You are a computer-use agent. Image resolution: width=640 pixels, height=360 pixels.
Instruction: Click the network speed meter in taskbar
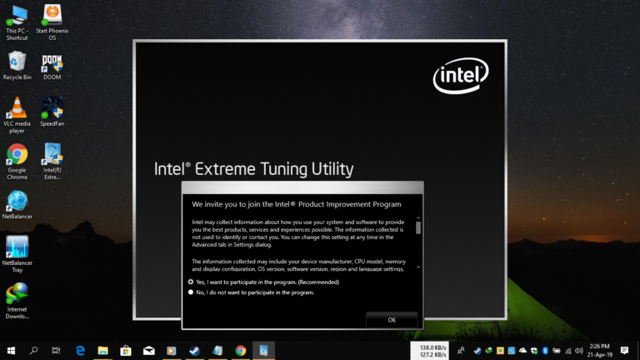tap(429, 351)
